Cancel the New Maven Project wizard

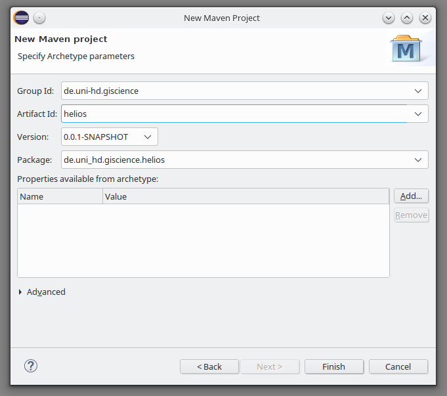(398, 366)
